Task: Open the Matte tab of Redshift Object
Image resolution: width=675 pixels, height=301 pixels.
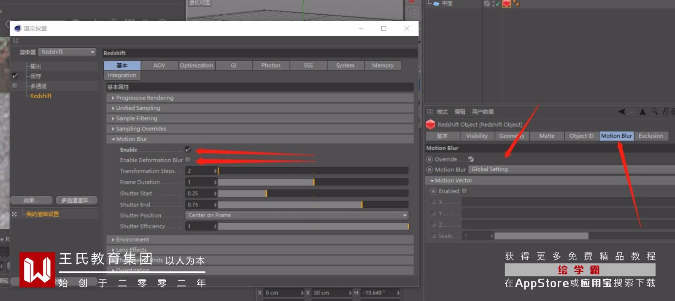Action: pyautogui.click(x=547, y=136)
